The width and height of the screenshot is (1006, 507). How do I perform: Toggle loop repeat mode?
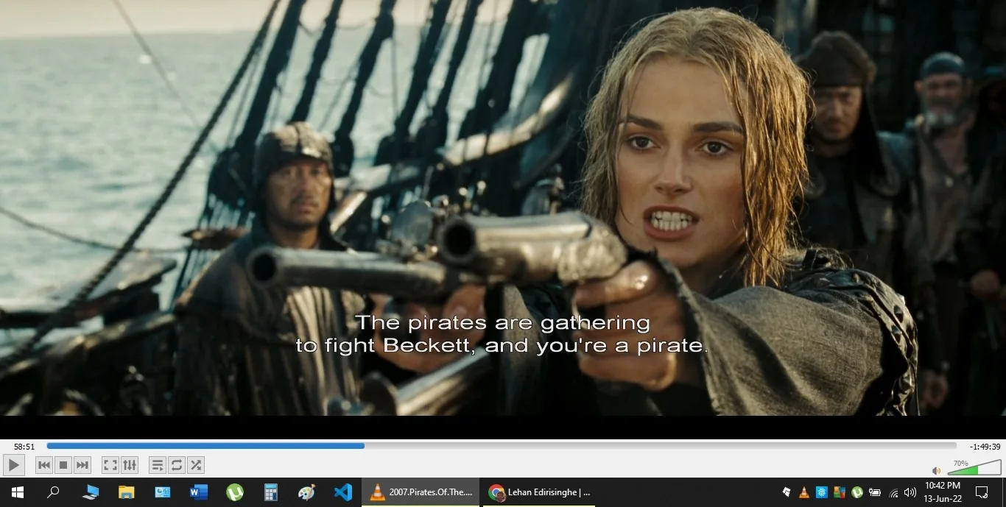click(x=176, y=465)
